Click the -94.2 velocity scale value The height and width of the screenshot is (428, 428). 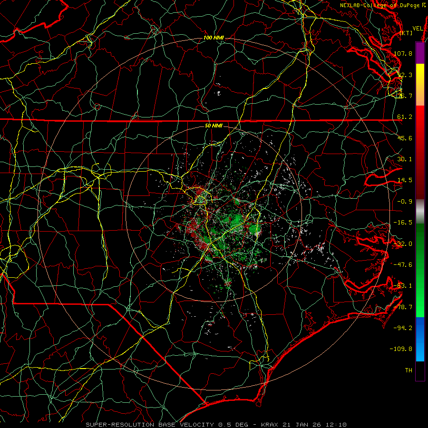point(403,328)
